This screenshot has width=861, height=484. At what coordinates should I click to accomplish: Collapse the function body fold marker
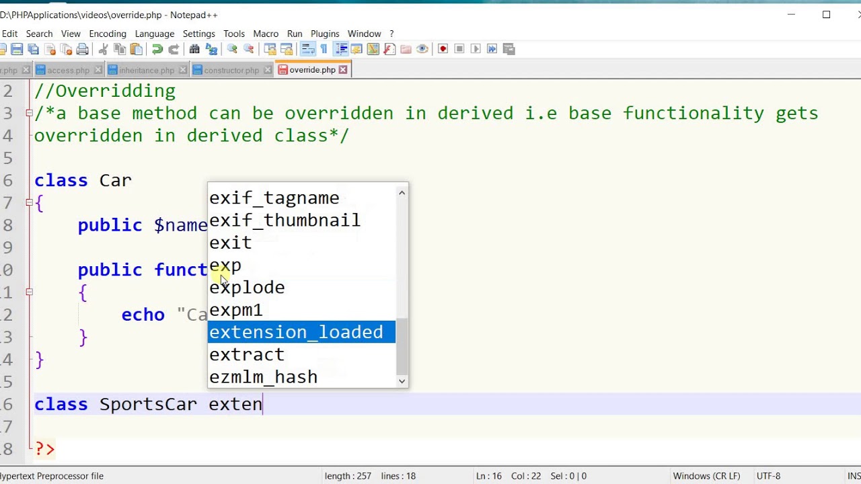[29, 292]
